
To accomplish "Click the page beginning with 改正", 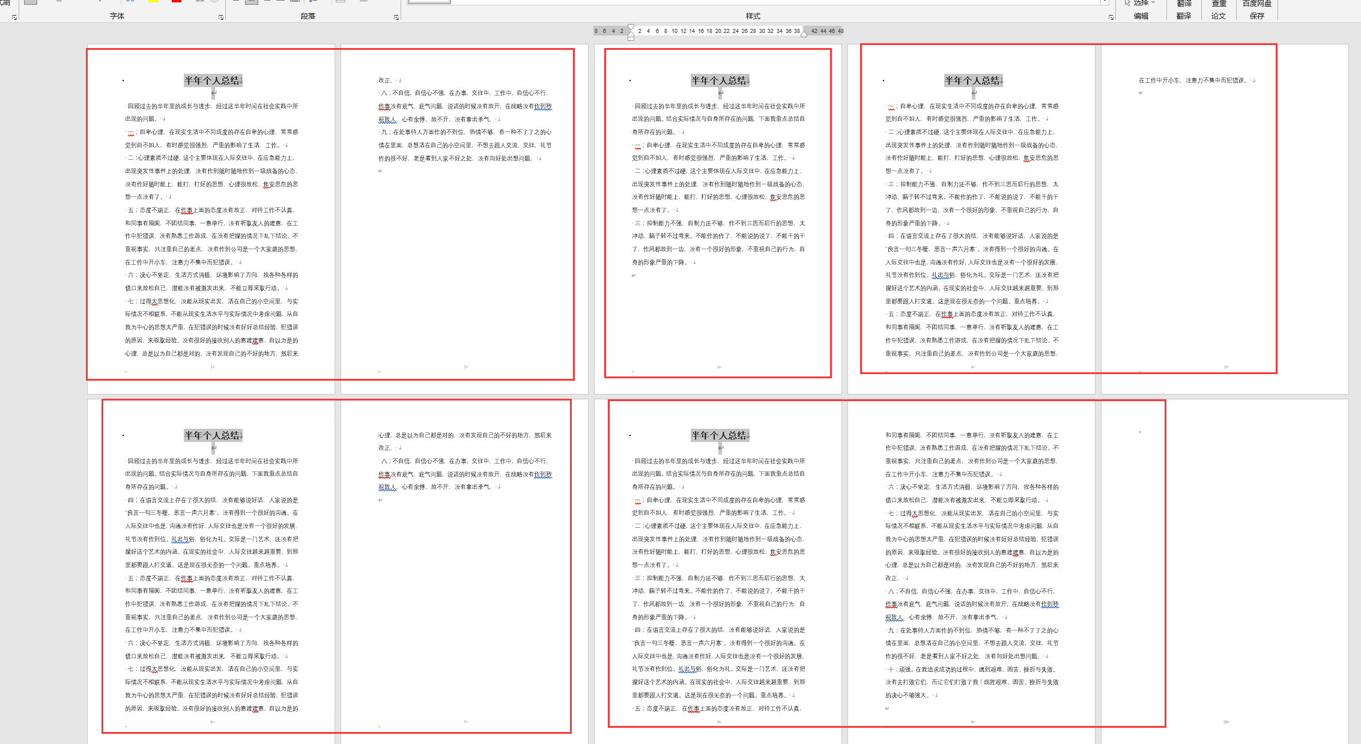I will pyautogui.click(x=464, y=216).
